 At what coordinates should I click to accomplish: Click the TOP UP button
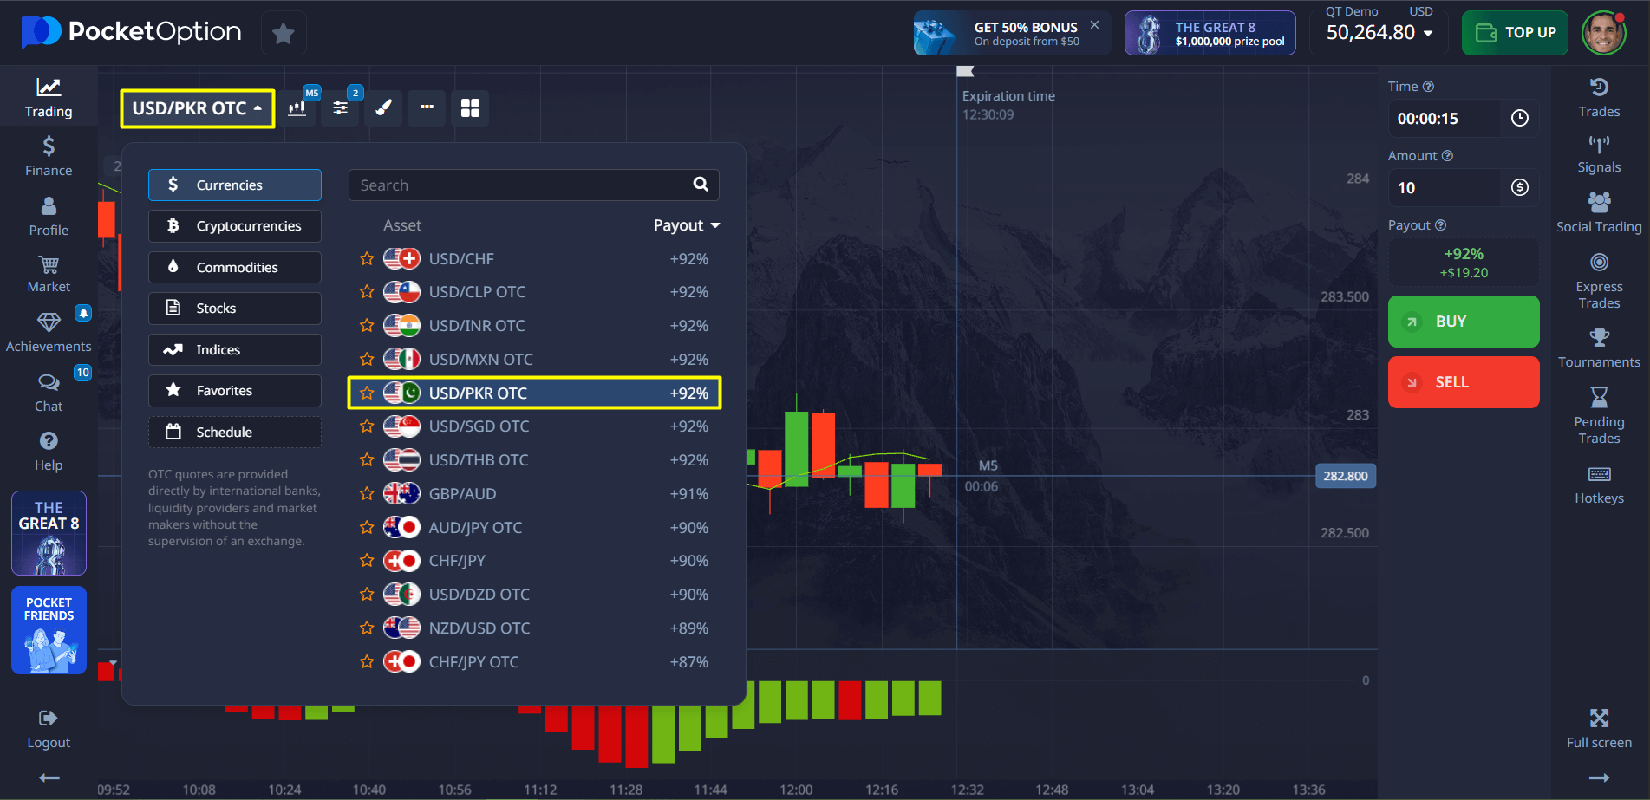(1515, 33)
